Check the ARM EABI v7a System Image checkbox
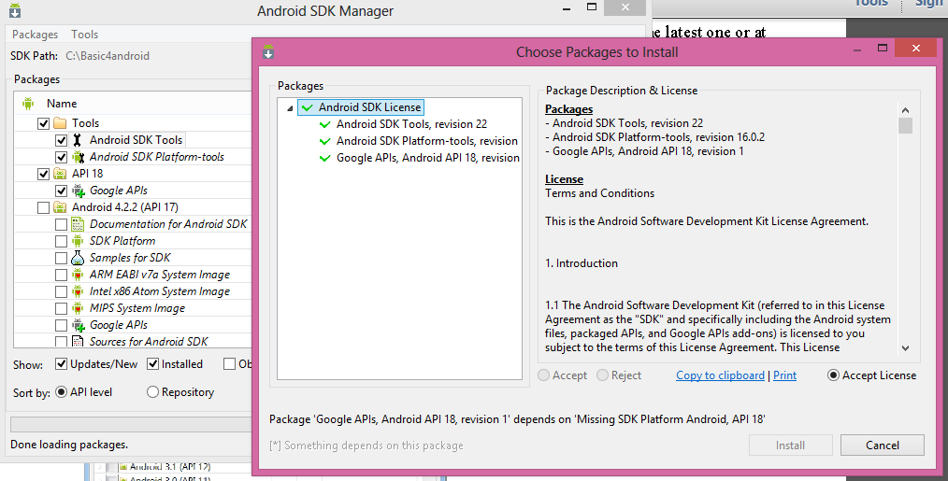Screen dimensions: 948x481 61,276
